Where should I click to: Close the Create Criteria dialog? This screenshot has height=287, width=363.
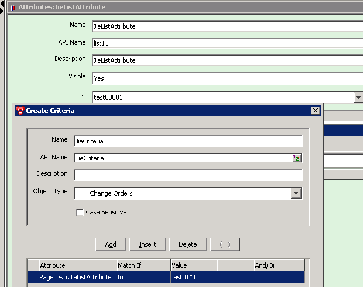pyautogui.click(x=316, y=110)
